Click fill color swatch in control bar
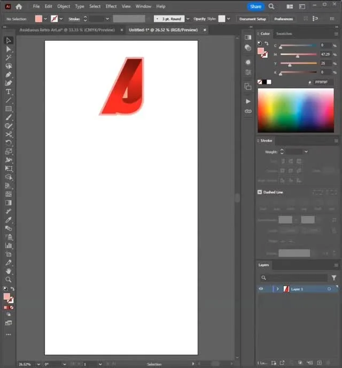 (x=38, y=19)
